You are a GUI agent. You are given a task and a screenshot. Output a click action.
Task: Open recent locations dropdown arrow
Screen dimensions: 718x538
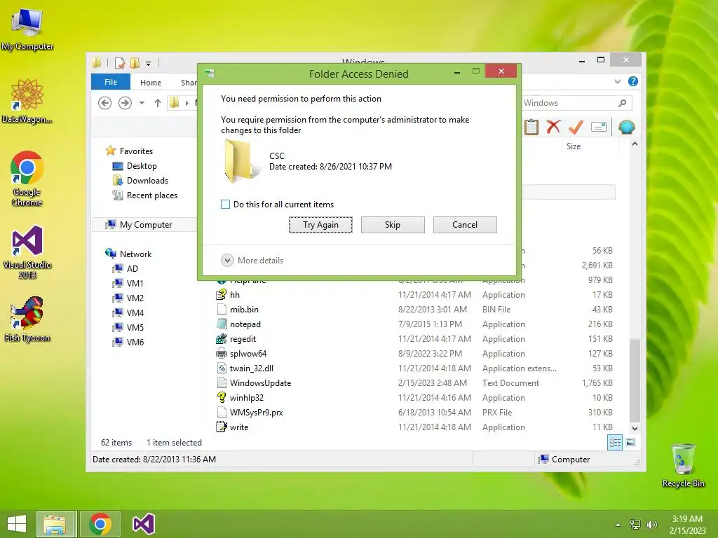142,103
